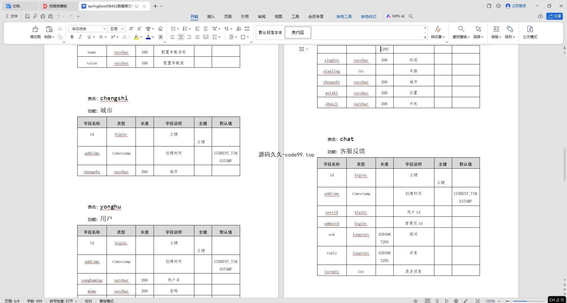This screenshot has height=303, width=567.
Task: Apply the 表内容 style
Action: (x=298, y=32)
